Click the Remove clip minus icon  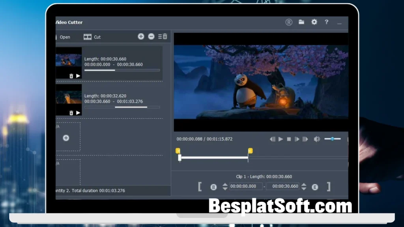151,36
